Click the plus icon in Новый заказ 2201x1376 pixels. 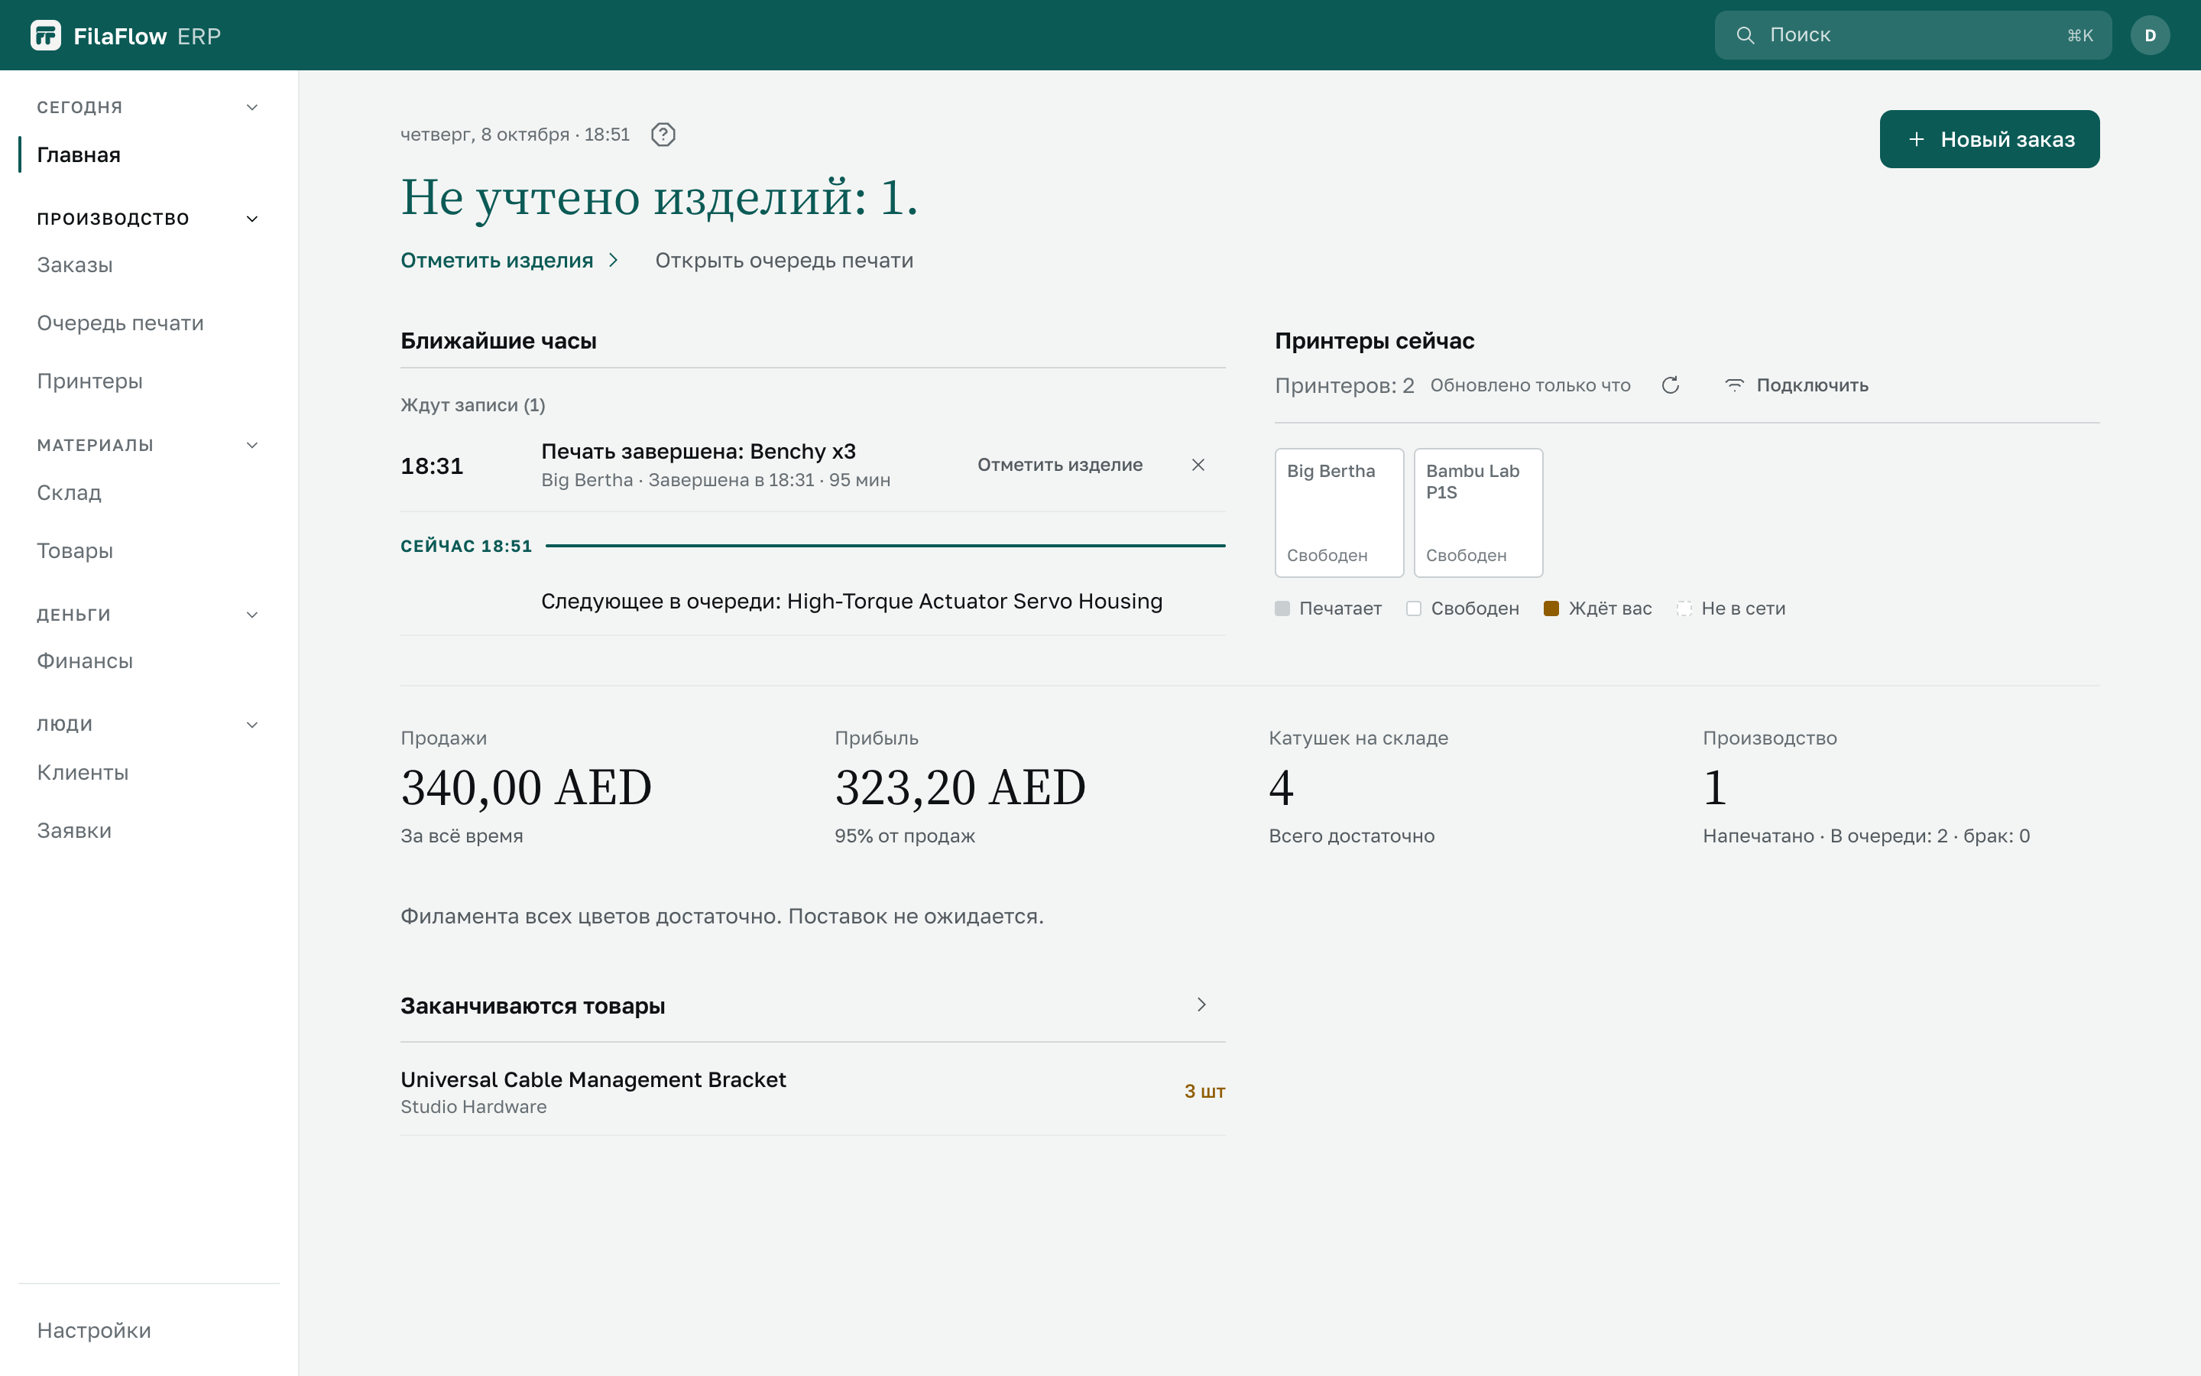click(x=1917, y=139)
